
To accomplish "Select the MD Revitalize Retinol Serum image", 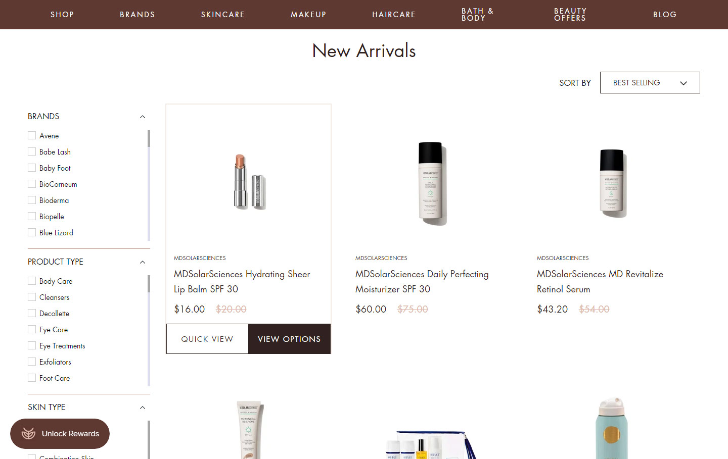I will pos(612,183).
